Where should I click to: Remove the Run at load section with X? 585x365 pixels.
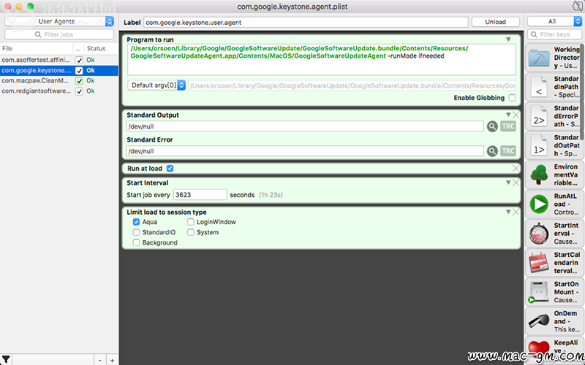pyautogui.click(x=516, y=169)
